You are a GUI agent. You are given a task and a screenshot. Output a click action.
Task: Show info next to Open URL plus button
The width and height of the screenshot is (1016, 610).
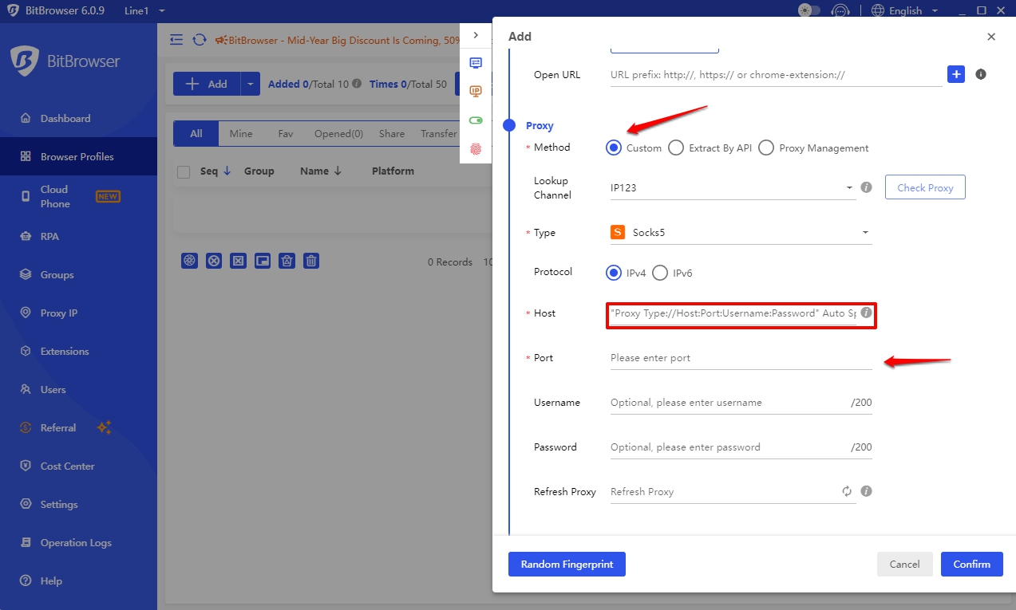pyautogui.click(x=981, y=74)
